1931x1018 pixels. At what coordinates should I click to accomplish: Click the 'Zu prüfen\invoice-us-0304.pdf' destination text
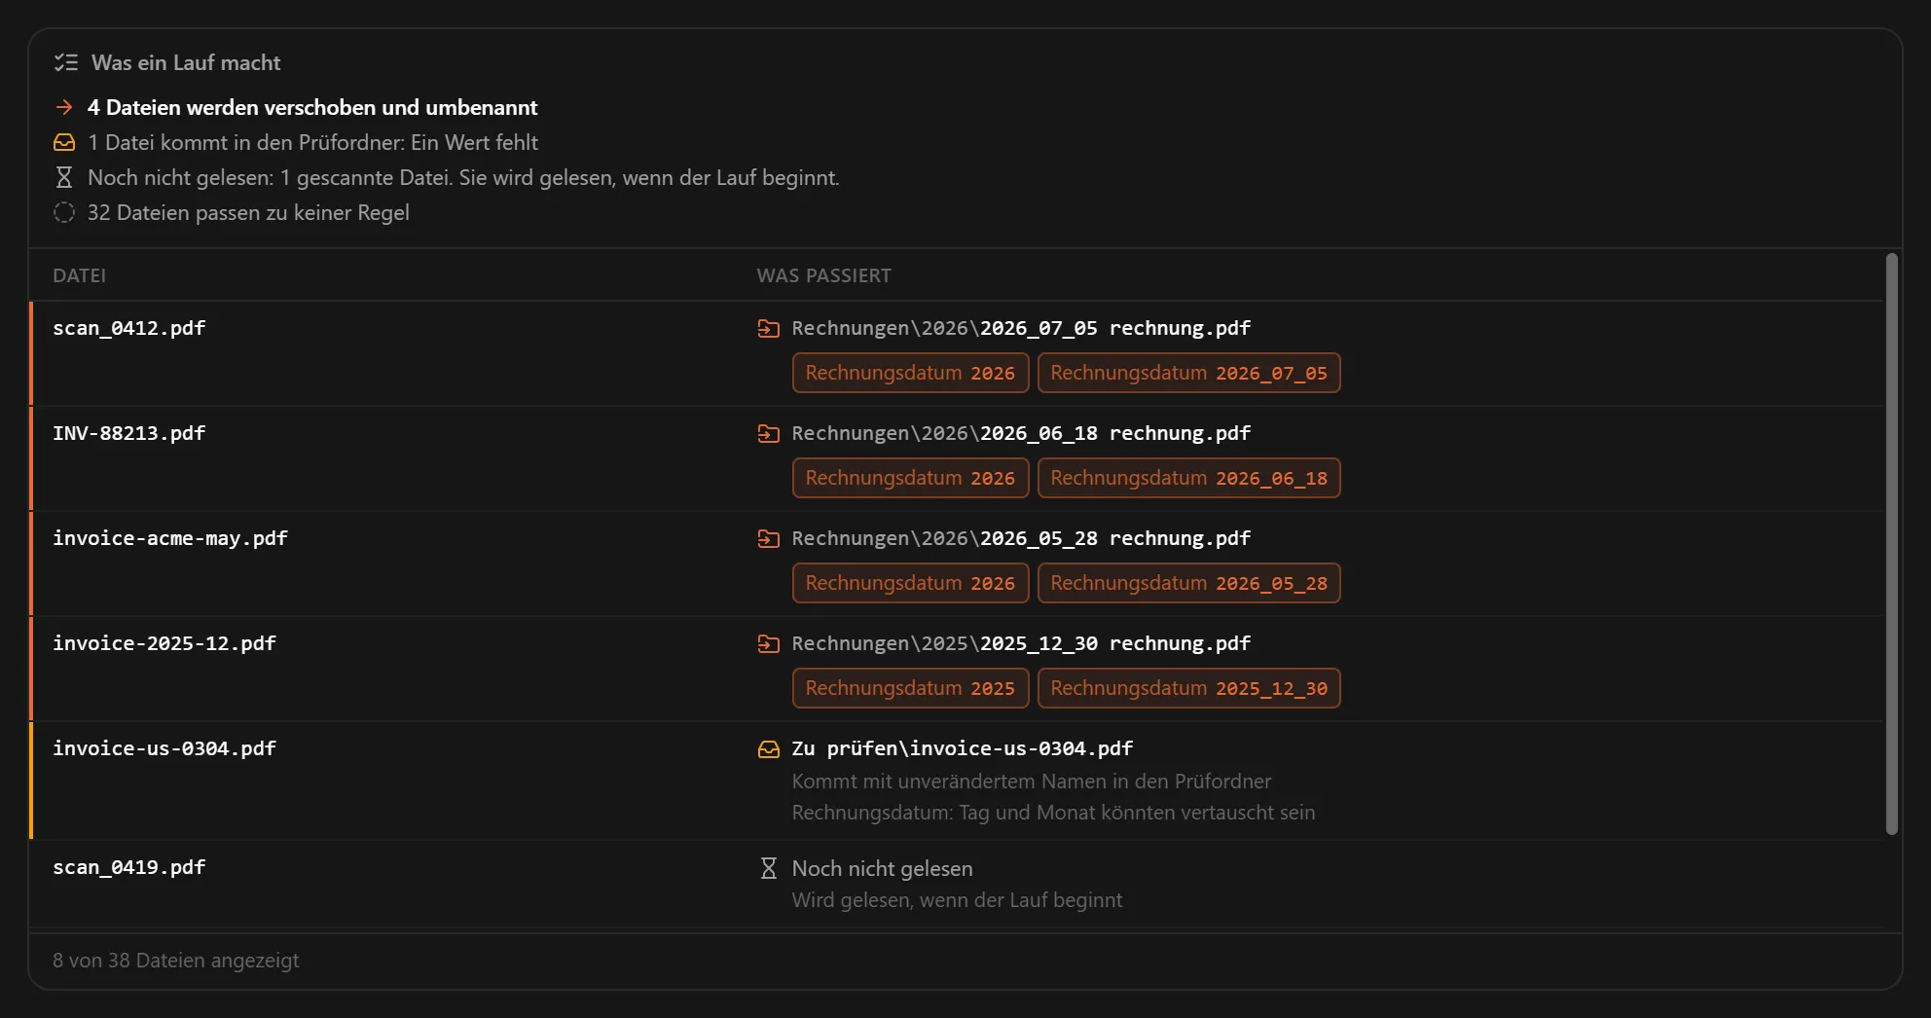click(x=963, y=748)
